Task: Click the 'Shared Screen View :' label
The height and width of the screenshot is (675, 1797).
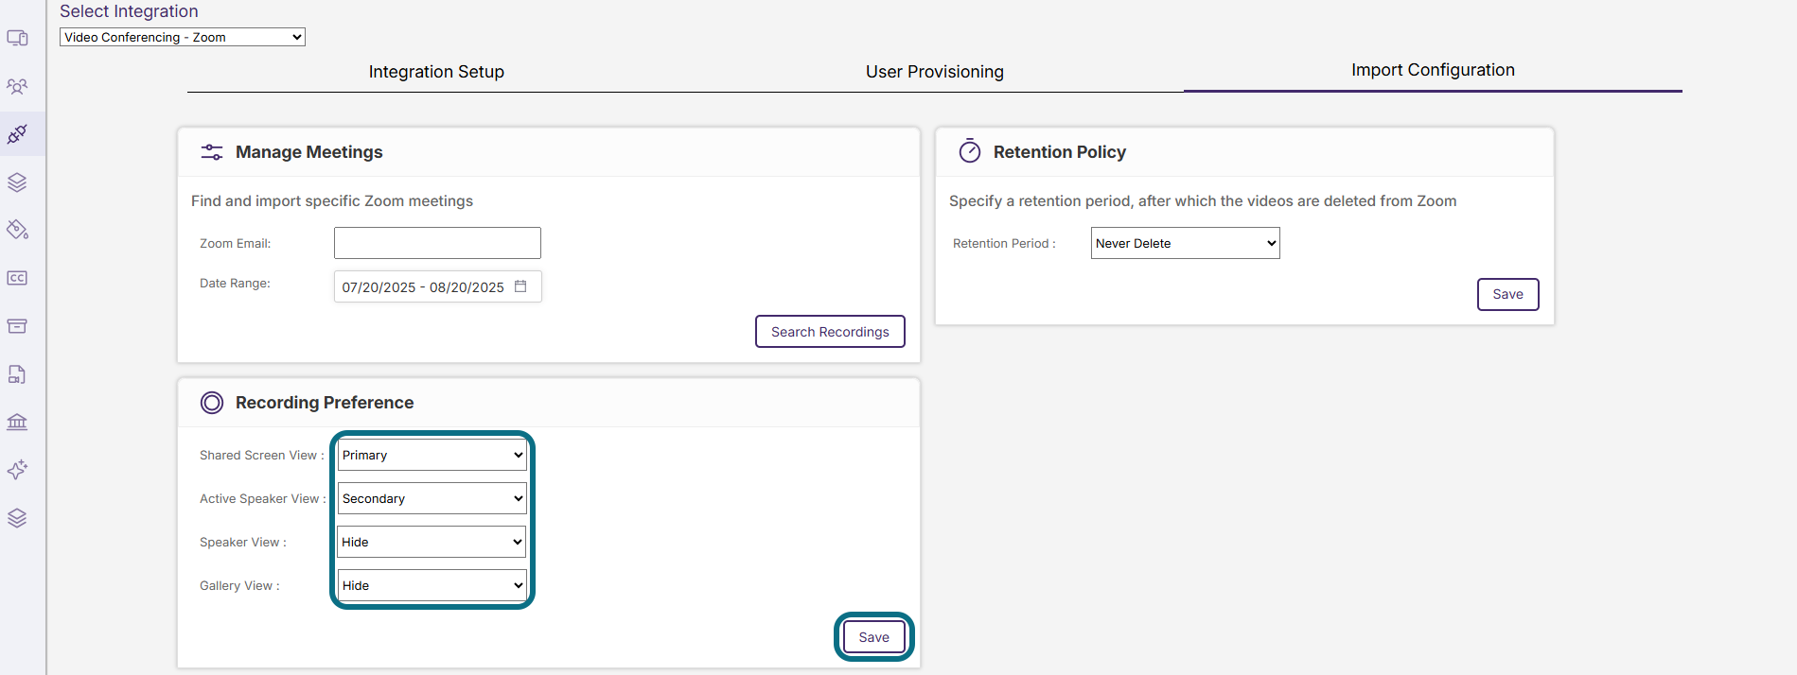Action: coord(262,456)
